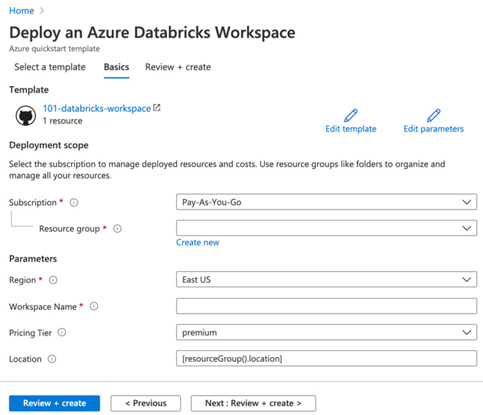Image resolution: width=483 pixels, height=415 pixels.
Task: Expand the Pricing Tier dropdown showing premium
Action: coord(326,332)
